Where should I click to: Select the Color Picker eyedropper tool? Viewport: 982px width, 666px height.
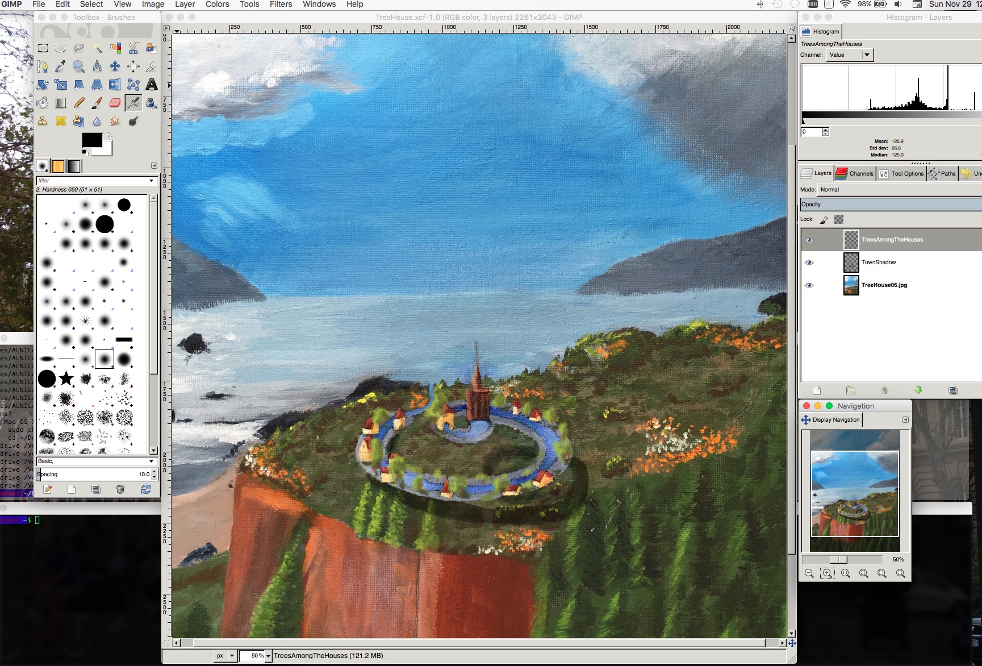(x=61, y=66)
